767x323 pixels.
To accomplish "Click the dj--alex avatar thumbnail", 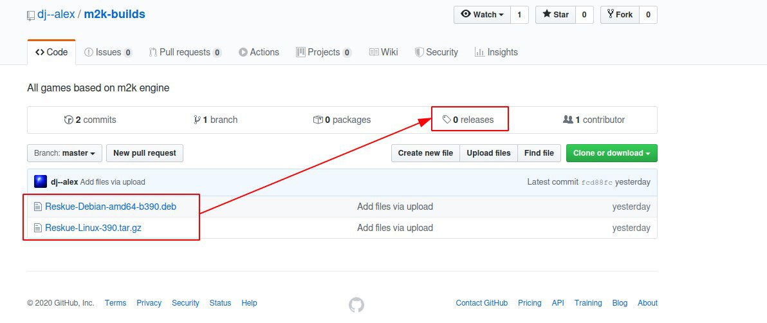I will [41, 181].
